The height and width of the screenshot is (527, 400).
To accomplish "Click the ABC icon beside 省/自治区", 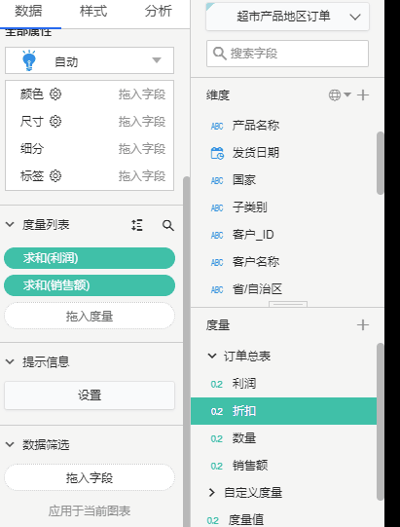I will [217, 289].
